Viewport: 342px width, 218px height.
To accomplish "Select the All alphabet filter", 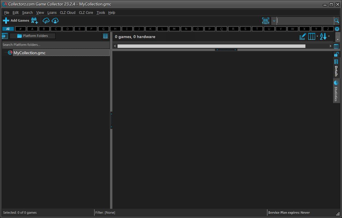I will point(8,29).
